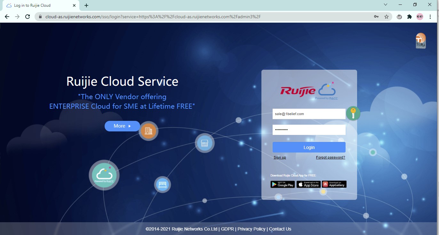This screenshot has height=235, width=439.
Task: Open the Extensions puzzle icon
Action: [409, 17]
